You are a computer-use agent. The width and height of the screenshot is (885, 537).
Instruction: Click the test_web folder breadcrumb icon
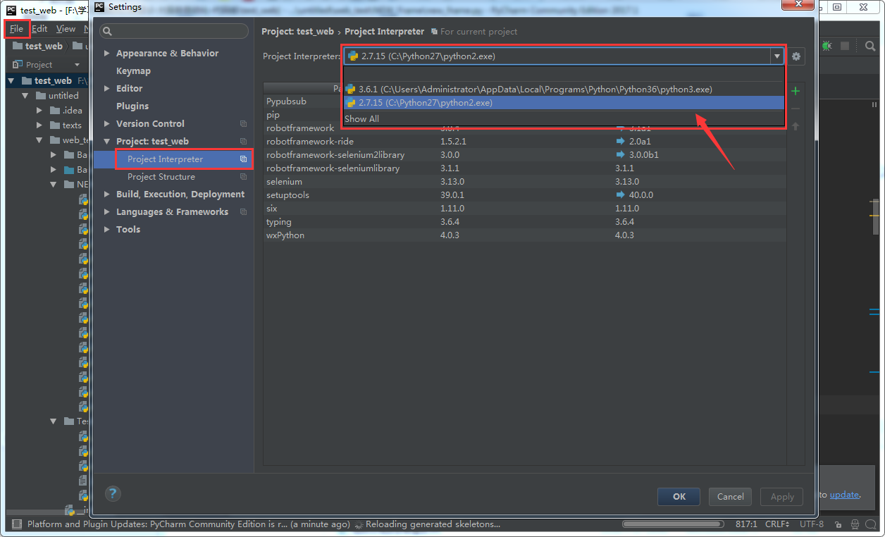tap(18, 46)
